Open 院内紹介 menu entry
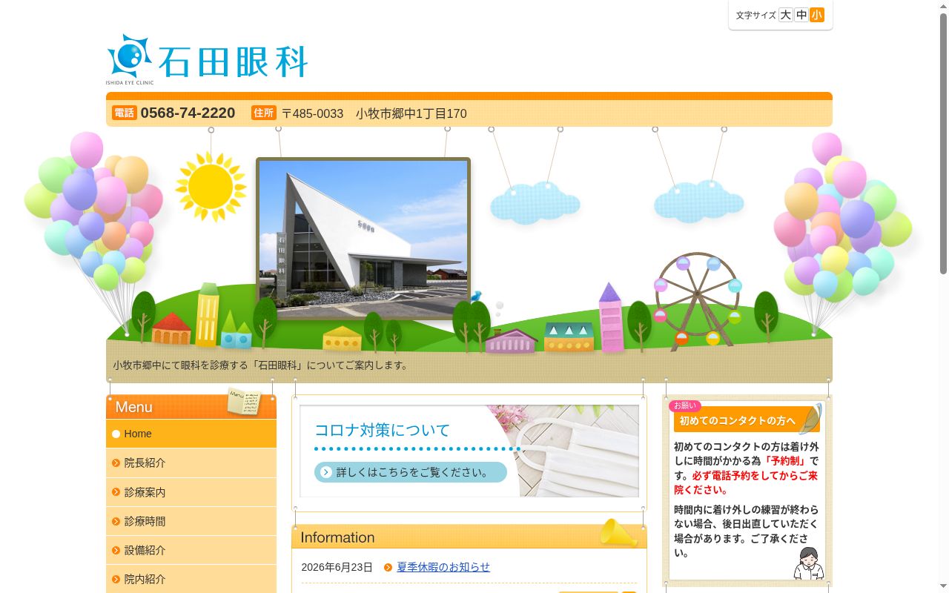The image size is (949, 593). [x=191, y=579]
